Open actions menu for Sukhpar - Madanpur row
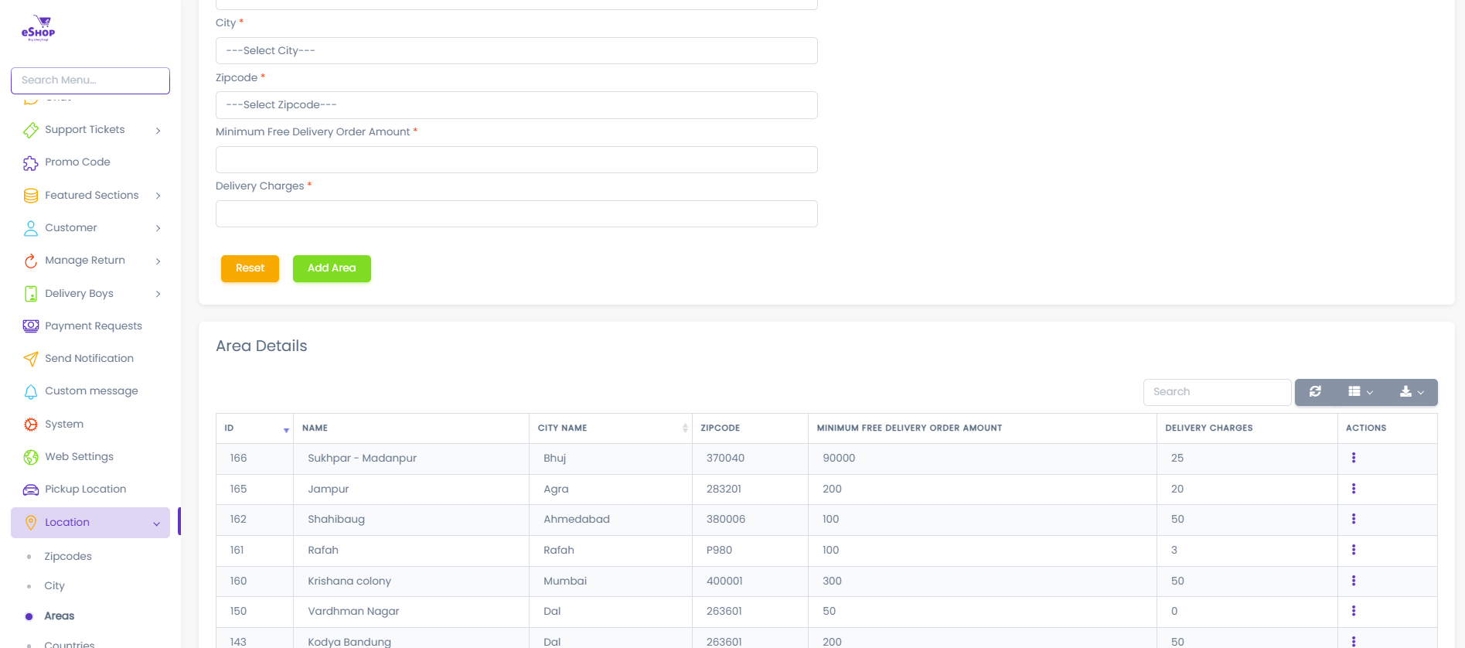1465x648 pixels. [x=1354, y=458]
